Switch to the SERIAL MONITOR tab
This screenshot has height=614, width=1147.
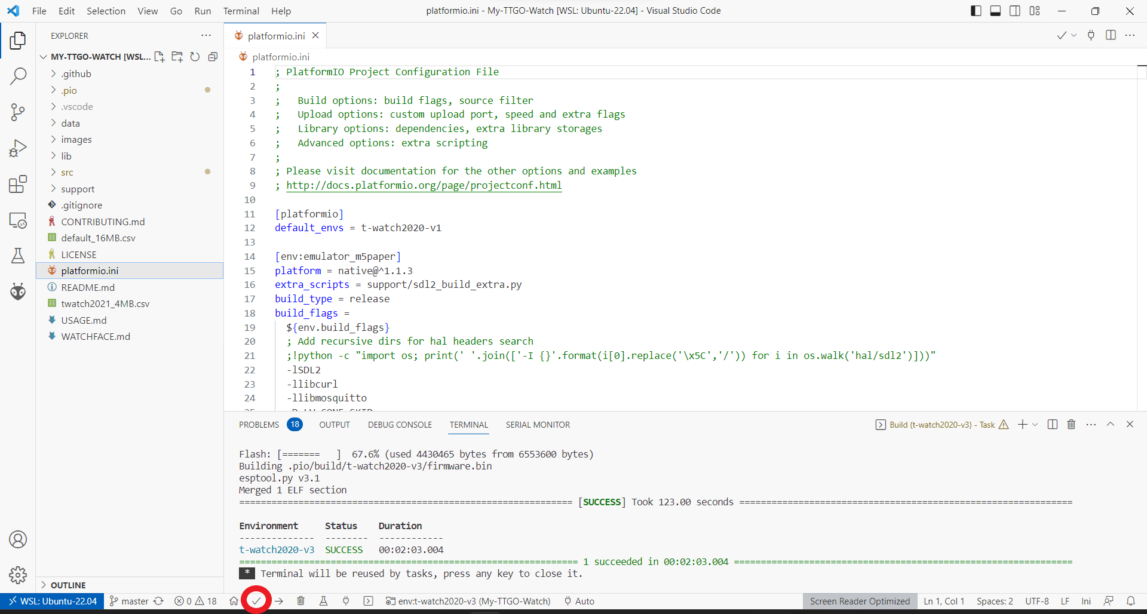538,425
